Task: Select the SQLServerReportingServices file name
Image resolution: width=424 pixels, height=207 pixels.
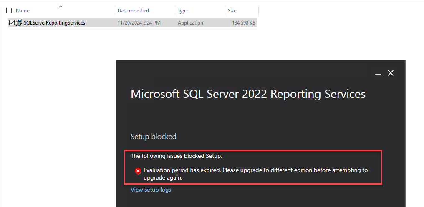Action: (54, 23)
